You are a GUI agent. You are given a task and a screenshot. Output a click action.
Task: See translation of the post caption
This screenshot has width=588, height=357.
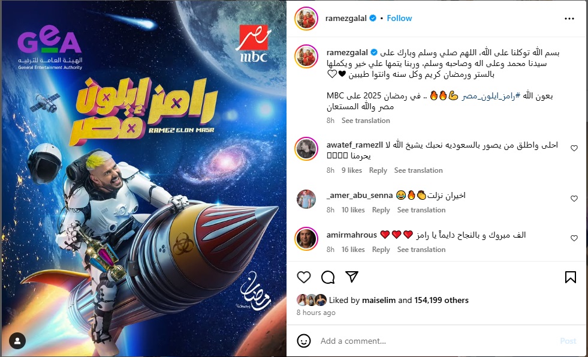click(x=366, y=121)
